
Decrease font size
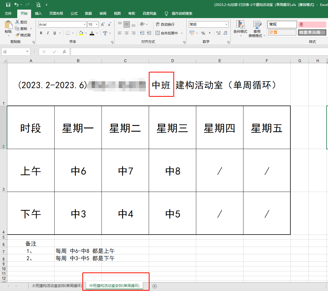[x=109, y=25]
